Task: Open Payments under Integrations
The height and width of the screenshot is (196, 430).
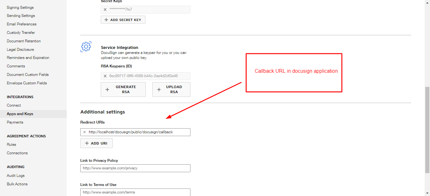Action: (15, 122)
